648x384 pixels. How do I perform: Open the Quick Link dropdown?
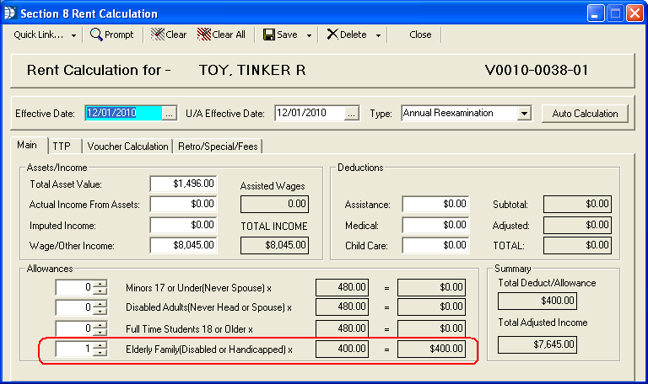click(x=73, y=35)
